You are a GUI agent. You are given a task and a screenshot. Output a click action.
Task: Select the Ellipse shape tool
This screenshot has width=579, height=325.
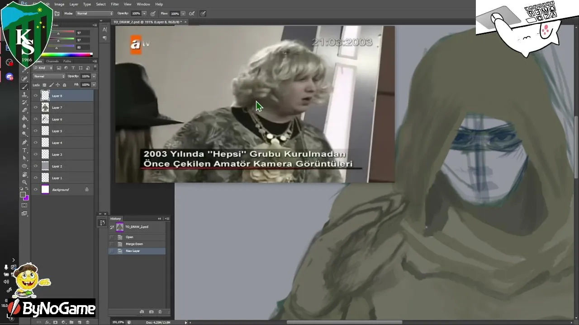click(x=24, y=166)
